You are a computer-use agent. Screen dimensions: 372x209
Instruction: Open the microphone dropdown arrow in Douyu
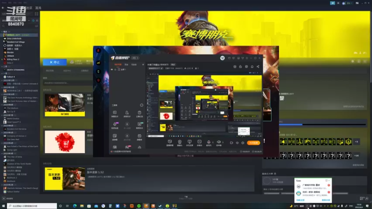(213, 143)
